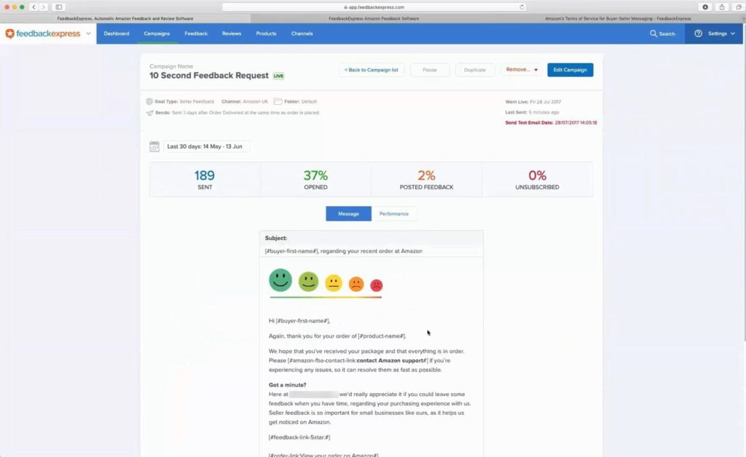Switch to Amazon's Terms of Service tab

[x=618, y=18]
